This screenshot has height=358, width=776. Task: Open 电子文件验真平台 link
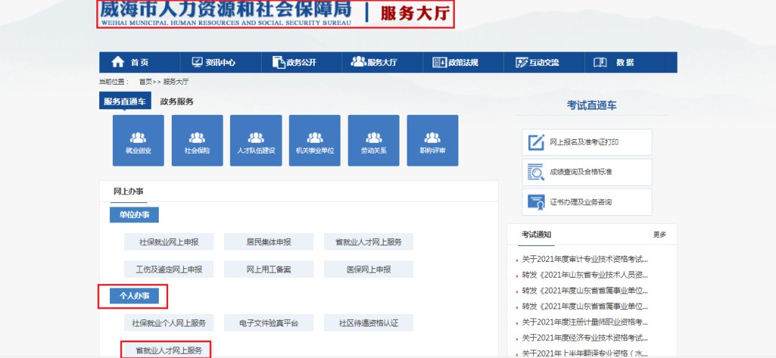click(269, 323)
